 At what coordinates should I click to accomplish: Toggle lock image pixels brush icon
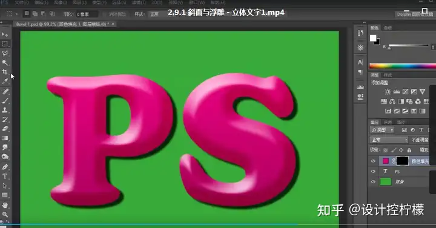tap(394, 150)
